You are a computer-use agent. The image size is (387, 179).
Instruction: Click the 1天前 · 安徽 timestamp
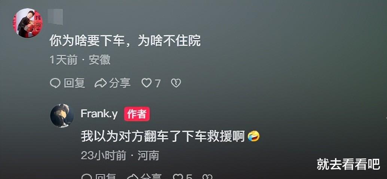(80, 60)
